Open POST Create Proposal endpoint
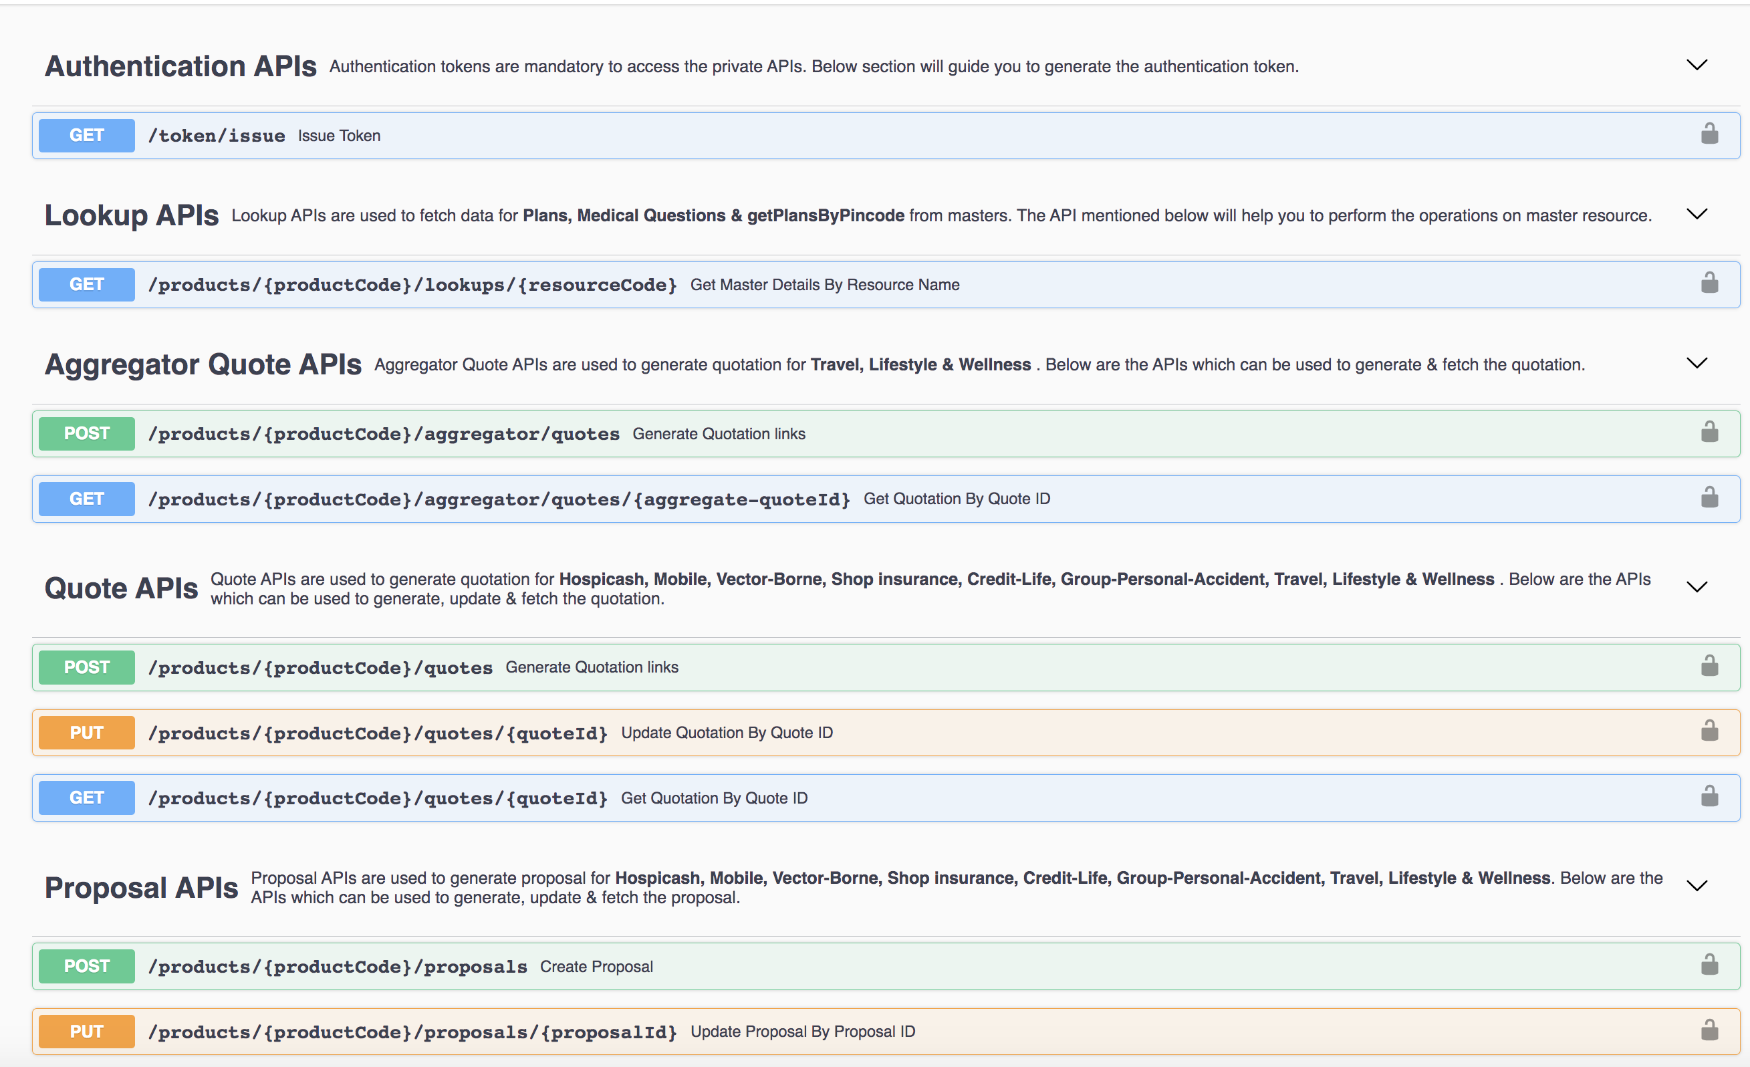 click(x=338, y=967)
